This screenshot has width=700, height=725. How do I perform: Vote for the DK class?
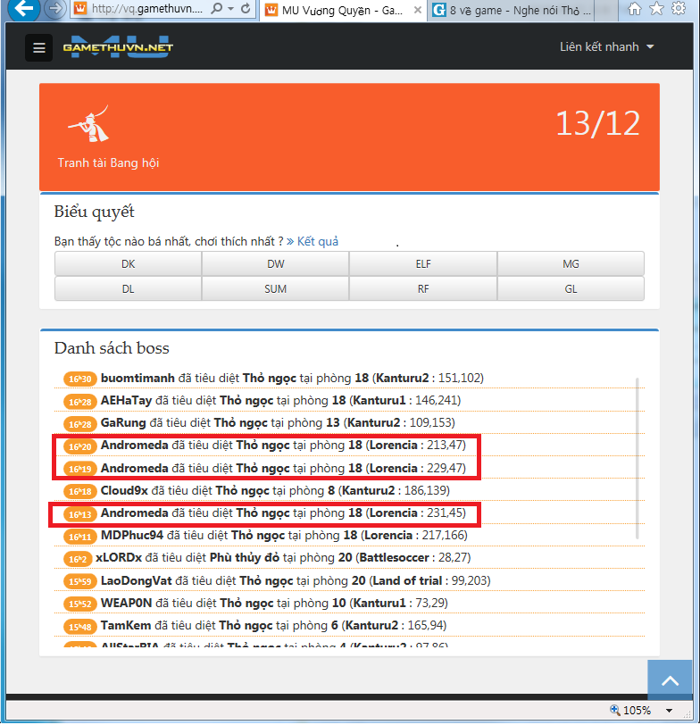tap(128, 264)
